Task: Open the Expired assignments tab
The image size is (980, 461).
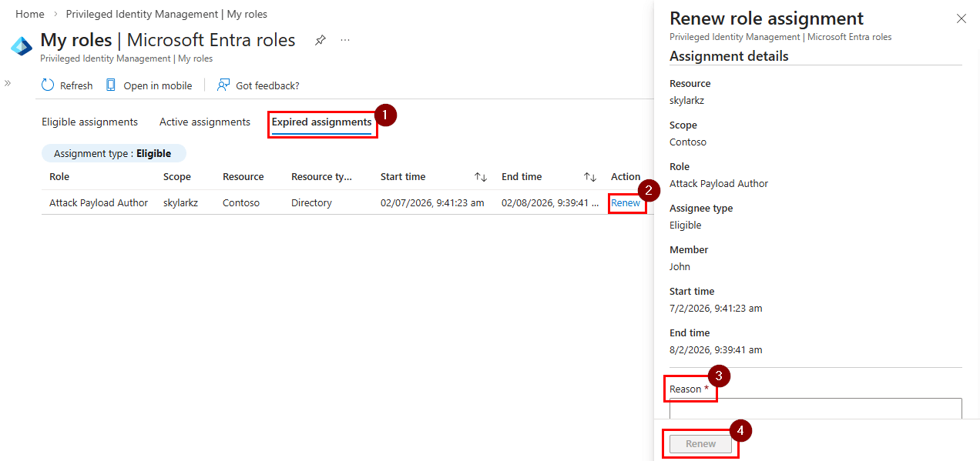Action: tap(322, 122)
